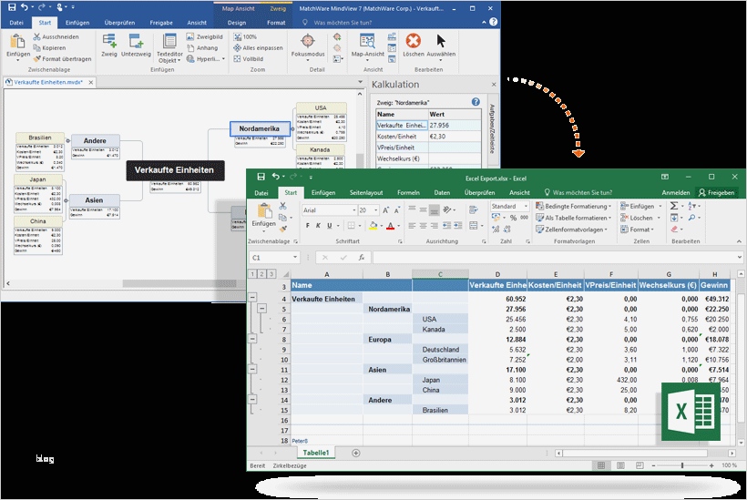
Task: Open font name dropdown Arial
Action: [354, 210]
